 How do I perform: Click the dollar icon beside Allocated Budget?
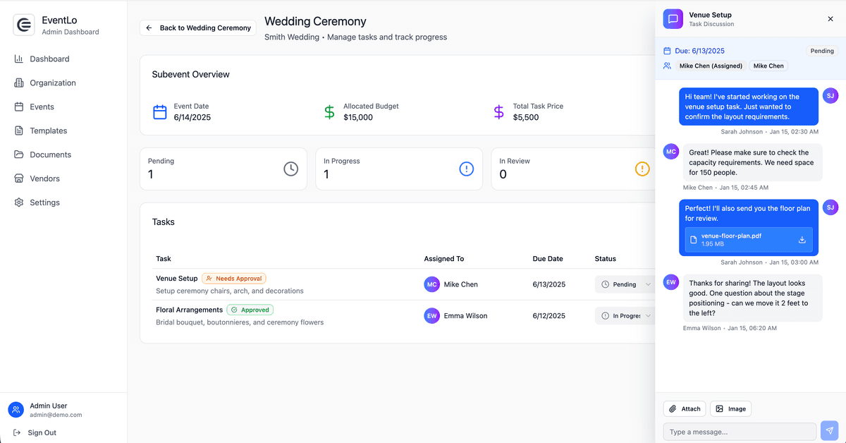[x=329, y=111]
